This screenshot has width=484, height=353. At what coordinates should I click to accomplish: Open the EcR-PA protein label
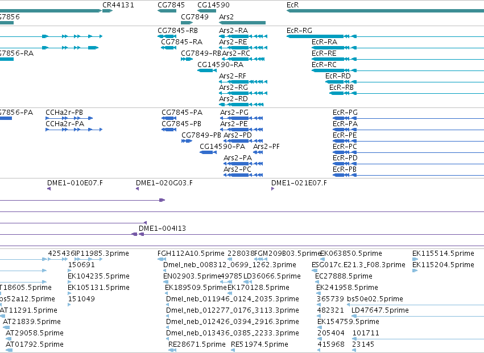click(x=345, y=124)
